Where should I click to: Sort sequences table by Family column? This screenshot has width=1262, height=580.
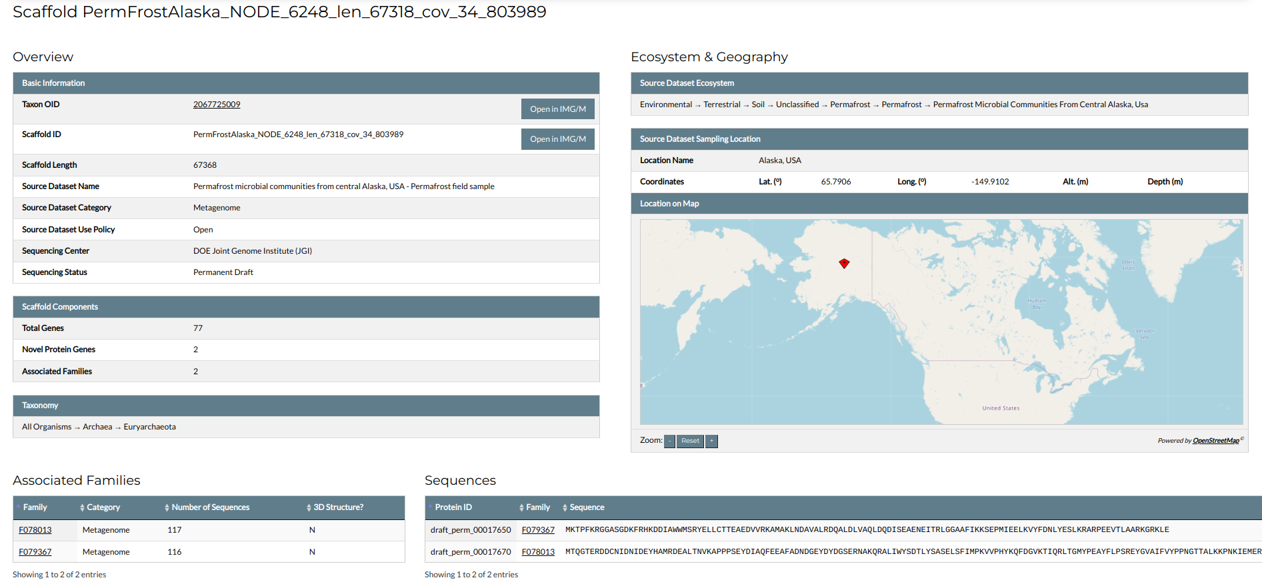tap(537, 507)
